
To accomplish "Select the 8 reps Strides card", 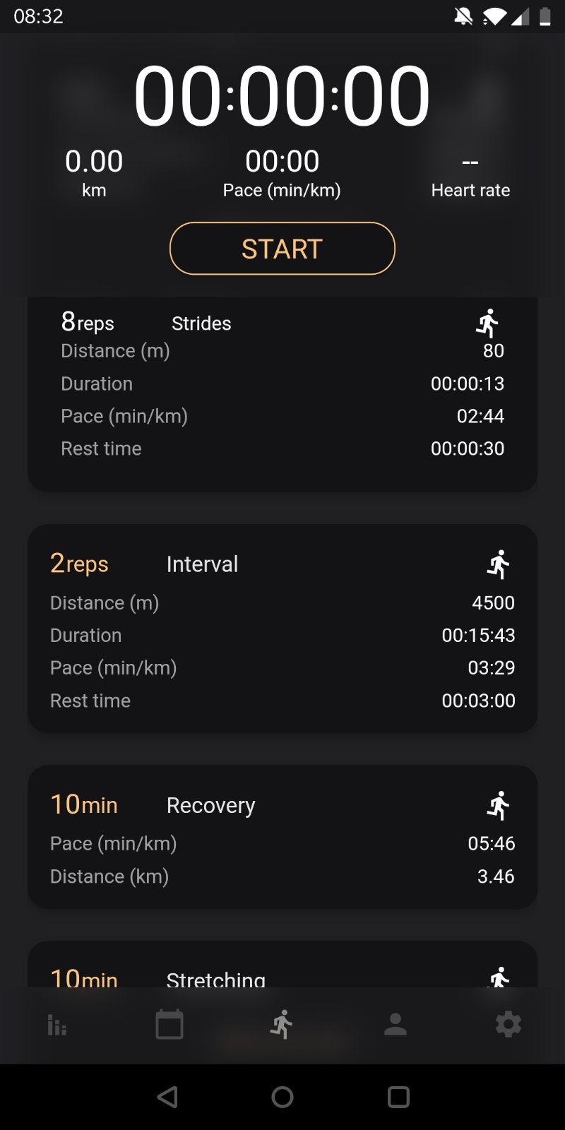I will tap(282, 395).
